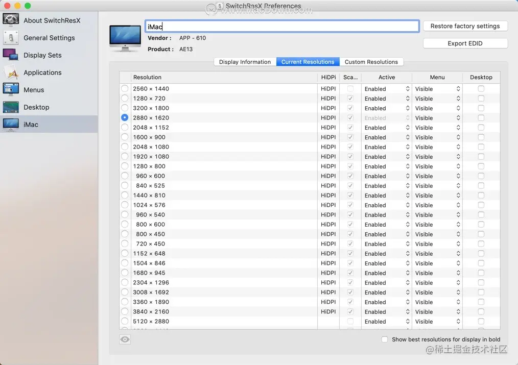Select the 5120 × 2880 radio button
Image resolution: width=518 pixels, height=365 pixels.
tap(125, 321)
